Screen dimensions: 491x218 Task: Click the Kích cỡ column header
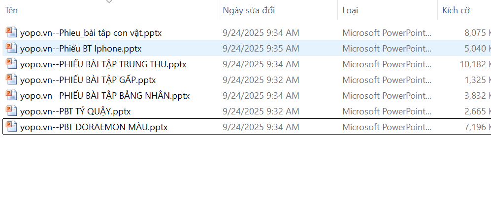coord(456,10)
